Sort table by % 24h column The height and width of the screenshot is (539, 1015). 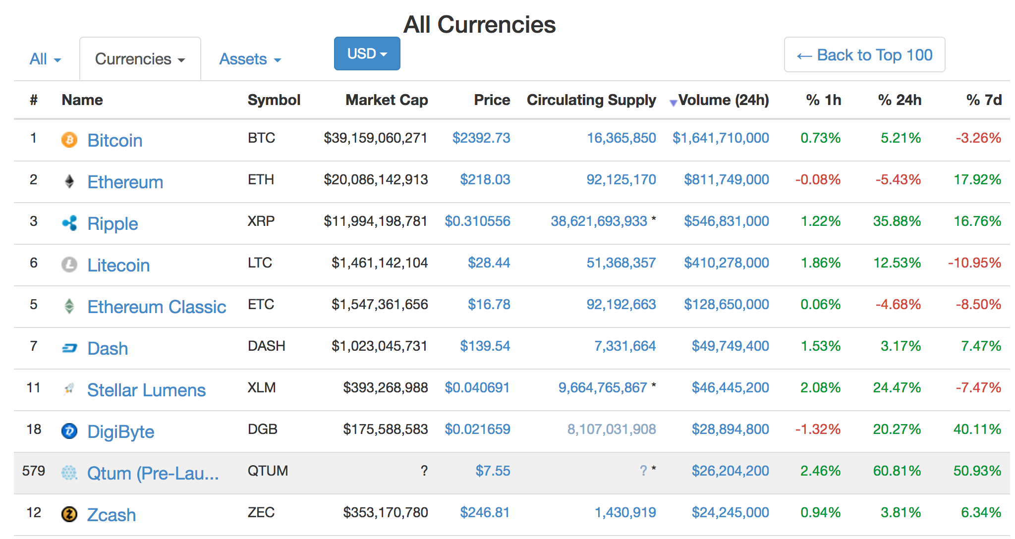pos(900,100)
